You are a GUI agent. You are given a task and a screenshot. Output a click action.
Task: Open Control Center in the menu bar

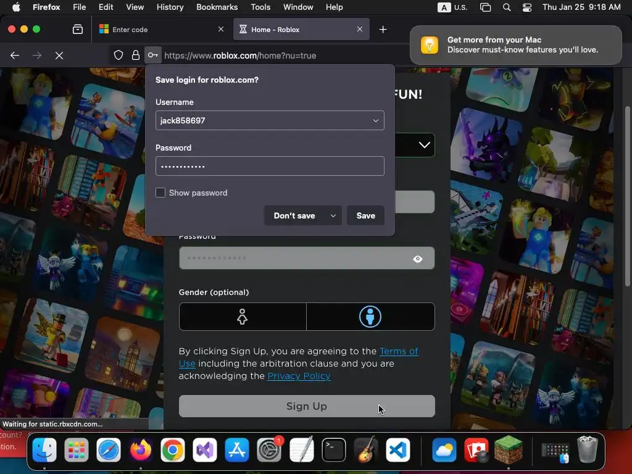(x=527, y=7)
